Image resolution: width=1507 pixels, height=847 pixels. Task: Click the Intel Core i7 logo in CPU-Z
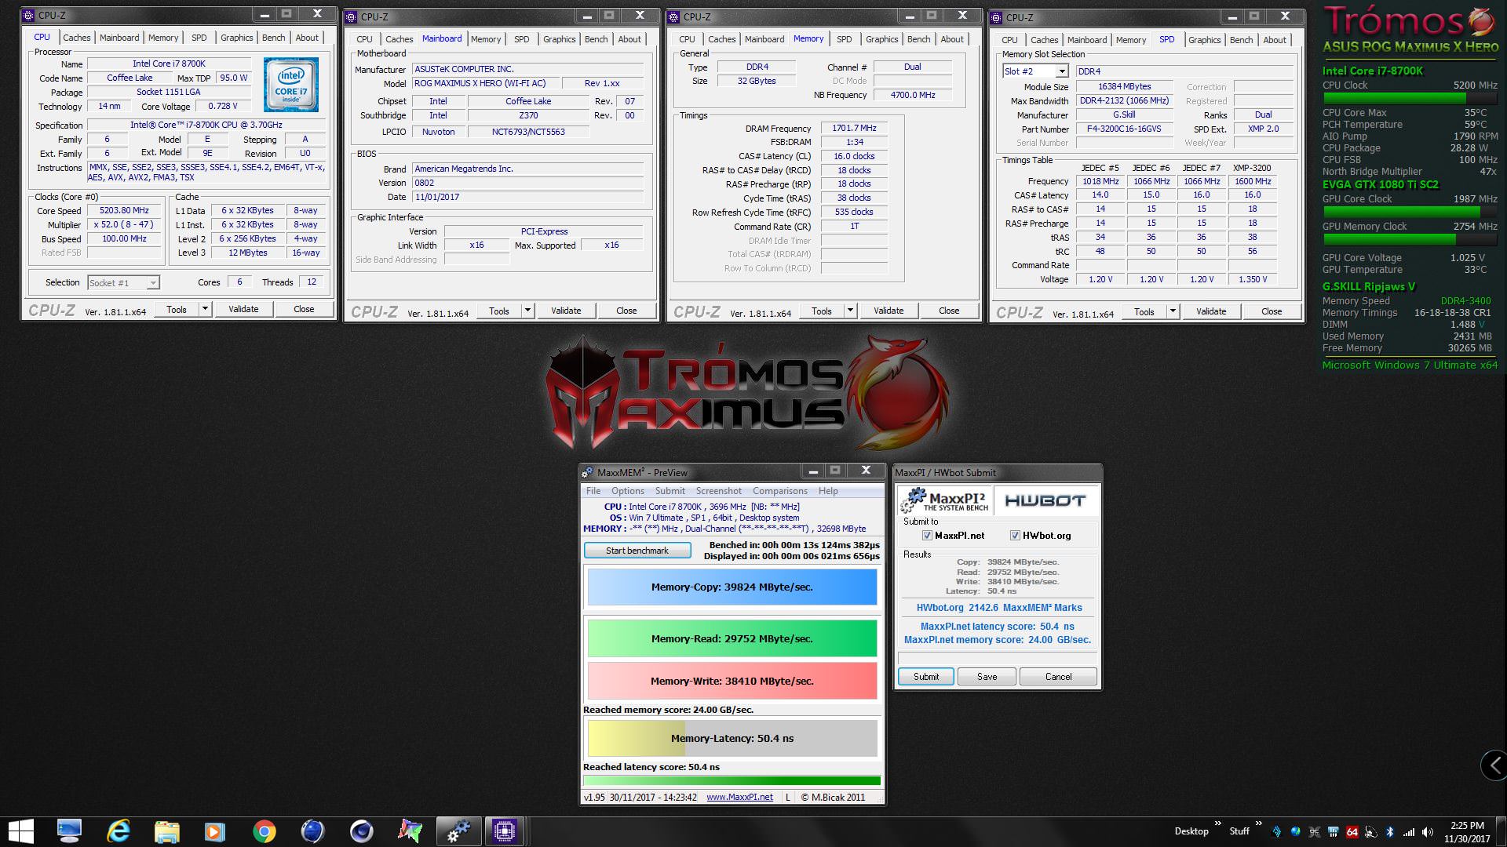290,85
